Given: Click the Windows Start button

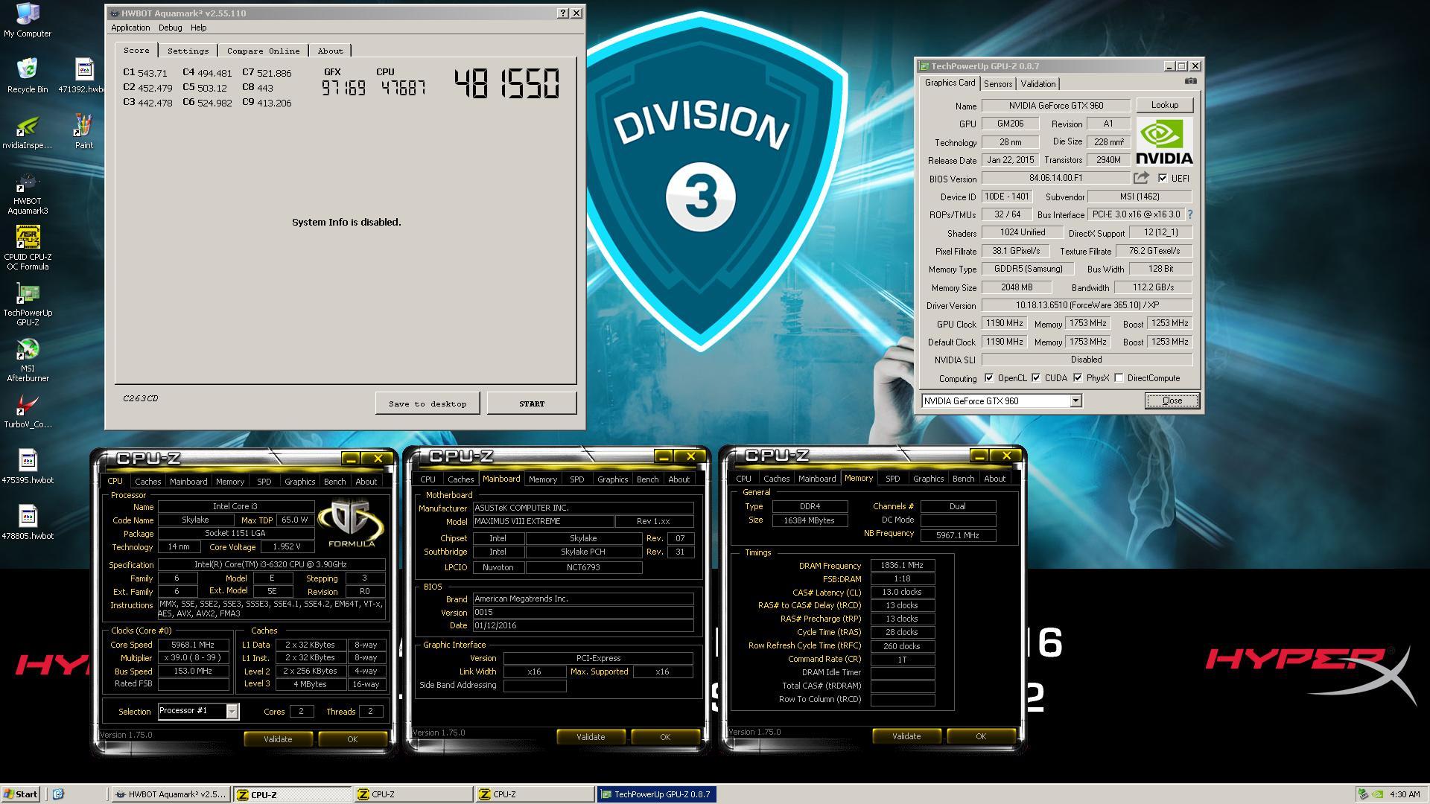Looking at the screenshot, I should pyautogui.click(x=21, y=794).
